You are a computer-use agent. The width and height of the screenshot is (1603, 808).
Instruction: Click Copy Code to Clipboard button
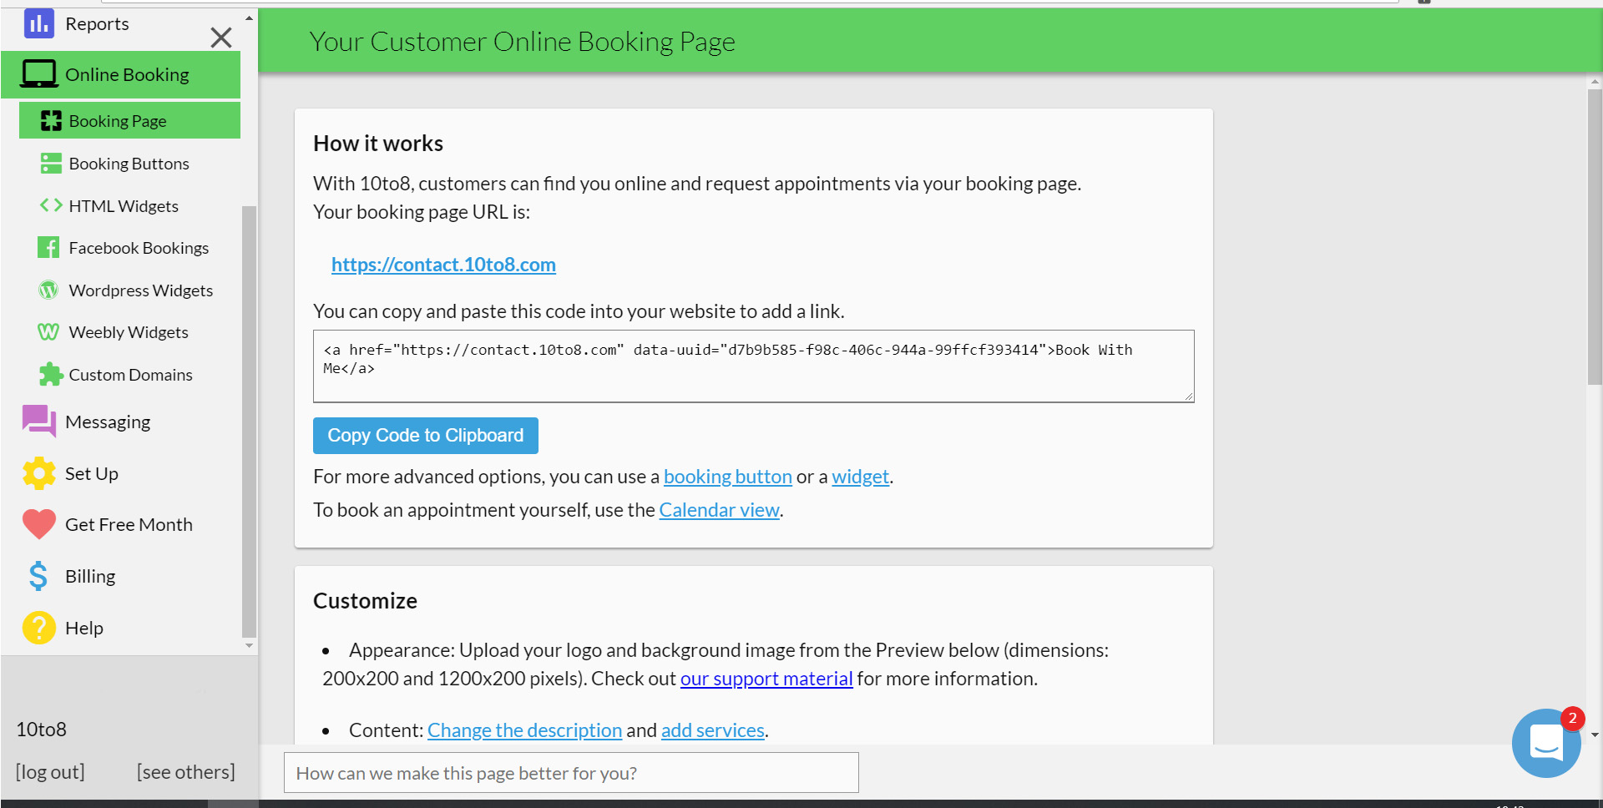426,436
